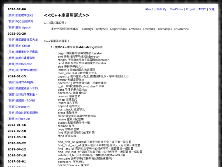
Task: Click the 'operator[]' function line
Action: click(82, 83)
